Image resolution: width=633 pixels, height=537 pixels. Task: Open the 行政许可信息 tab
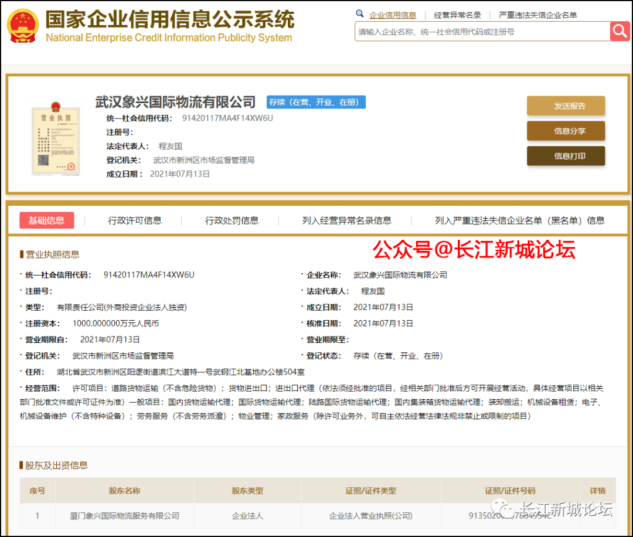(135, 220)
